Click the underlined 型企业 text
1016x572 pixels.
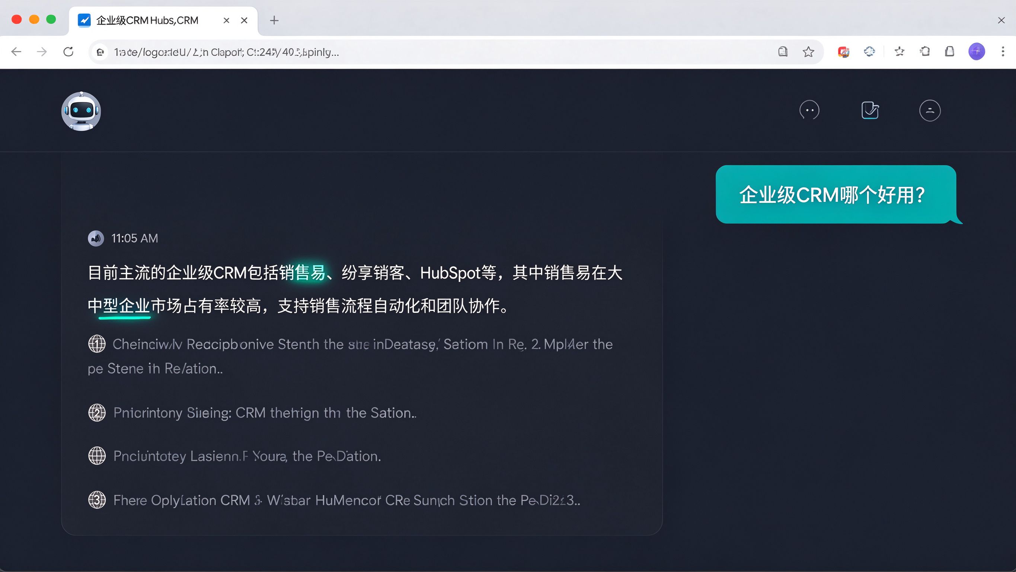click(127, 306)
